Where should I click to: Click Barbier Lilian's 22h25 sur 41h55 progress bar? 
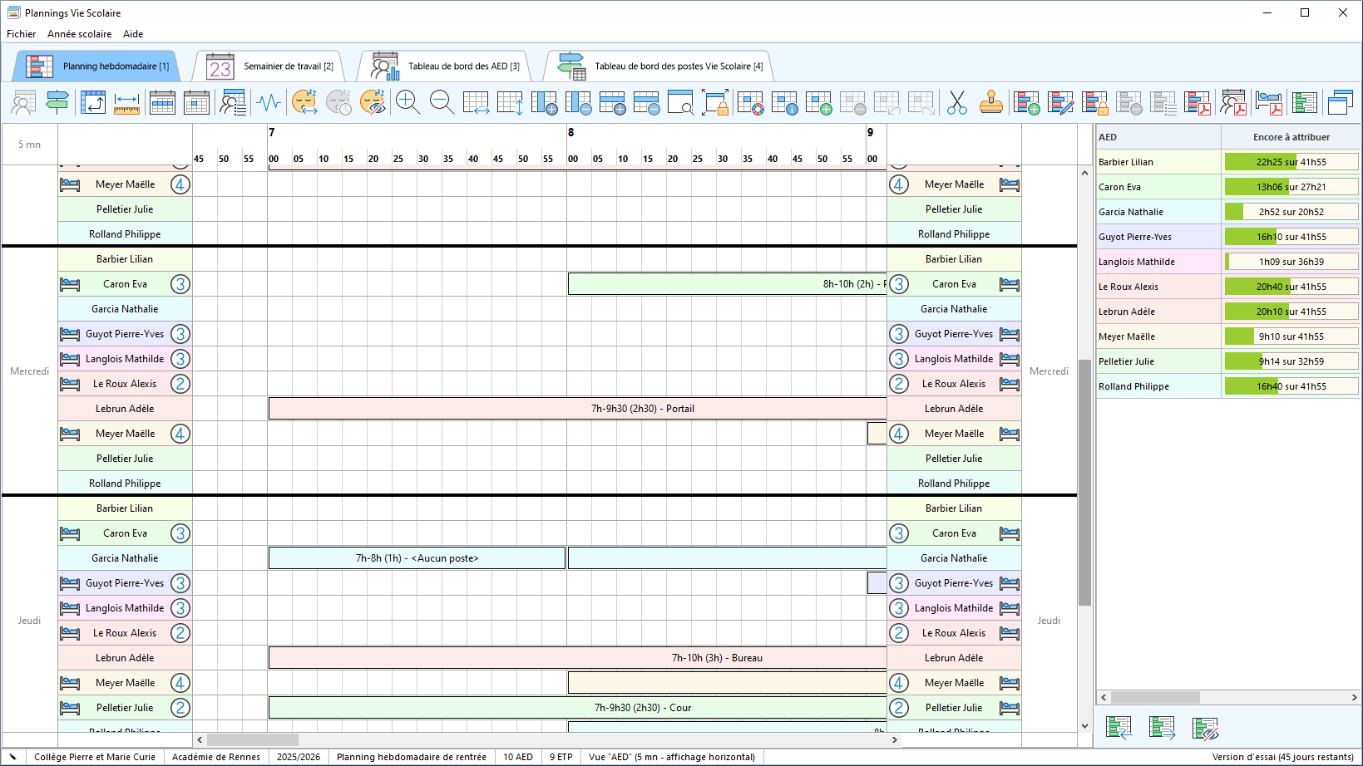pyautogui.click(x=1291, y=162)
